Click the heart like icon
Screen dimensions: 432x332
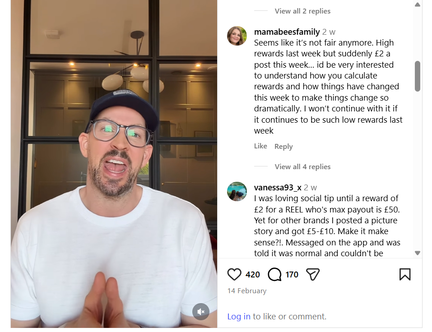[234, 274]
